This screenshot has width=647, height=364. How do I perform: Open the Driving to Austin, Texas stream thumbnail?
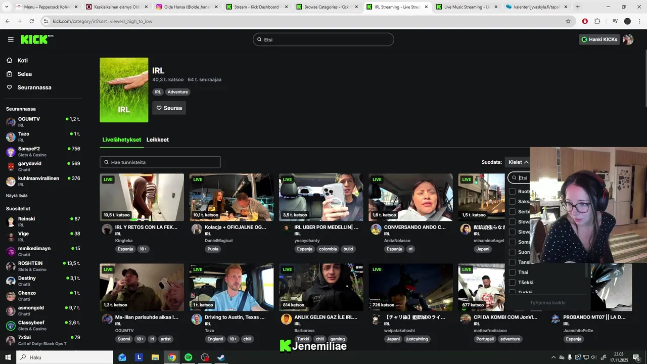point(232,287)
